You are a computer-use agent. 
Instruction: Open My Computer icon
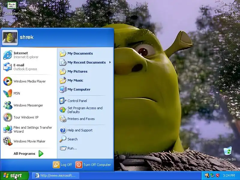coord(63,89)
